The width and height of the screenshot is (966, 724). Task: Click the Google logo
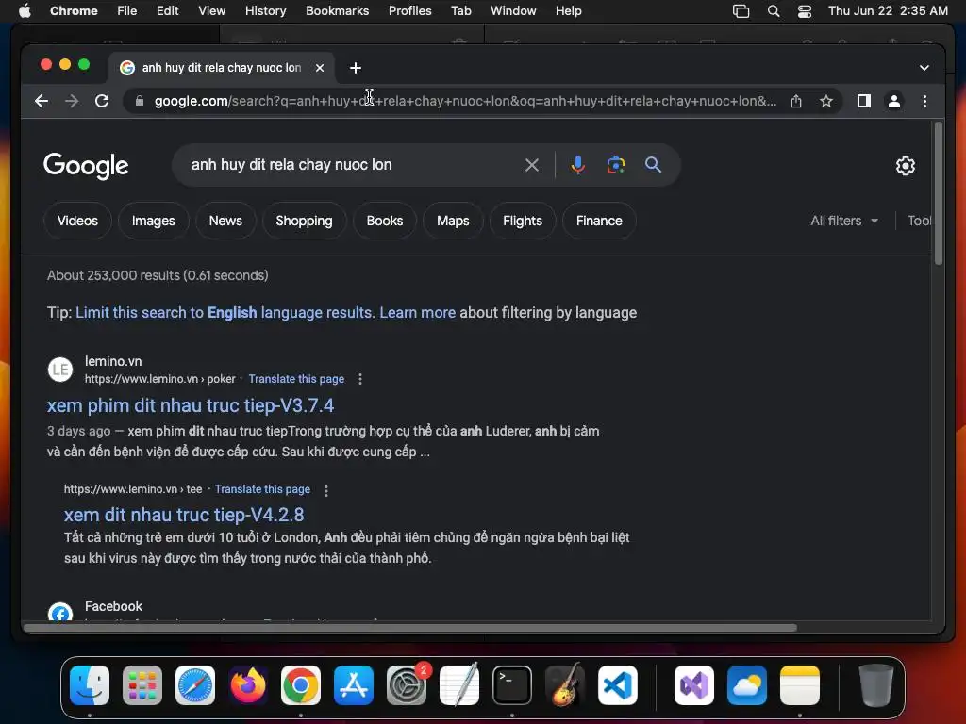(86, 165)
